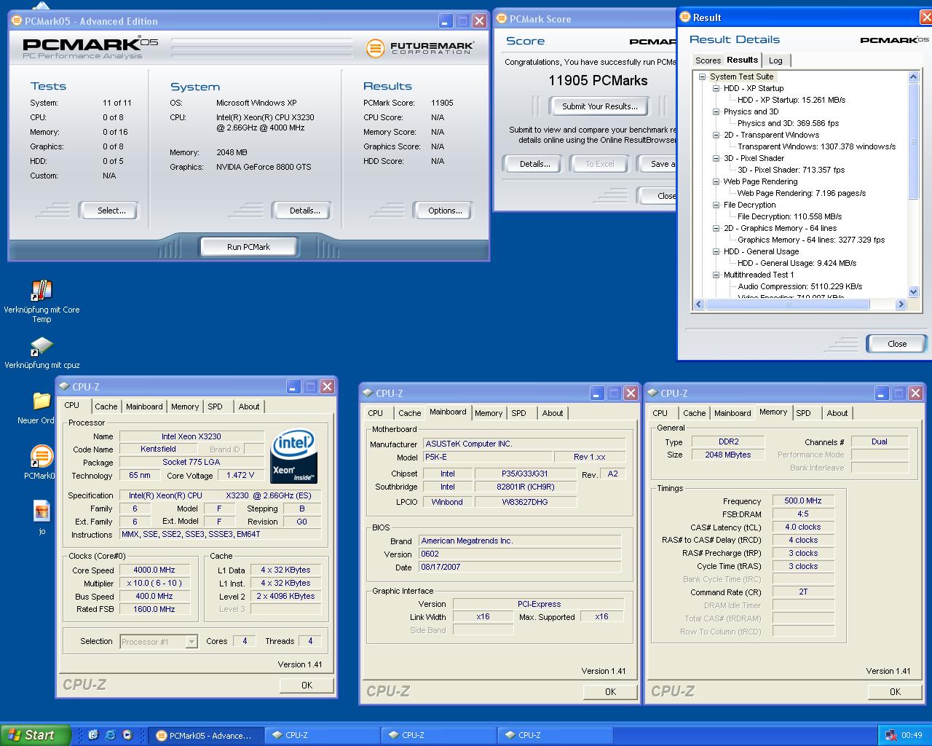
Task: Open Cache tab in CPU-Z Processor window
Action: [106, 407]
